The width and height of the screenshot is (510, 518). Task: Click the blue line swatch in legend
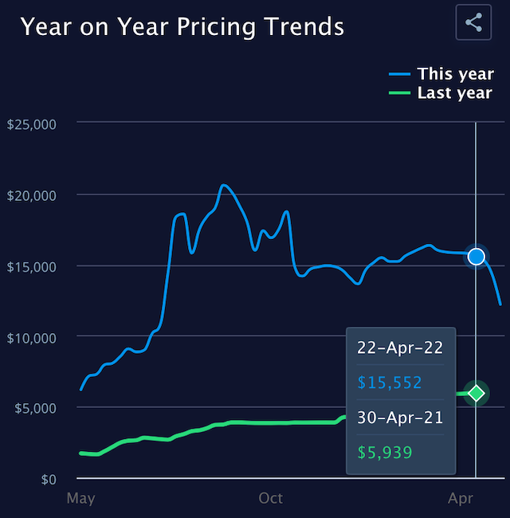coord(403,74)
